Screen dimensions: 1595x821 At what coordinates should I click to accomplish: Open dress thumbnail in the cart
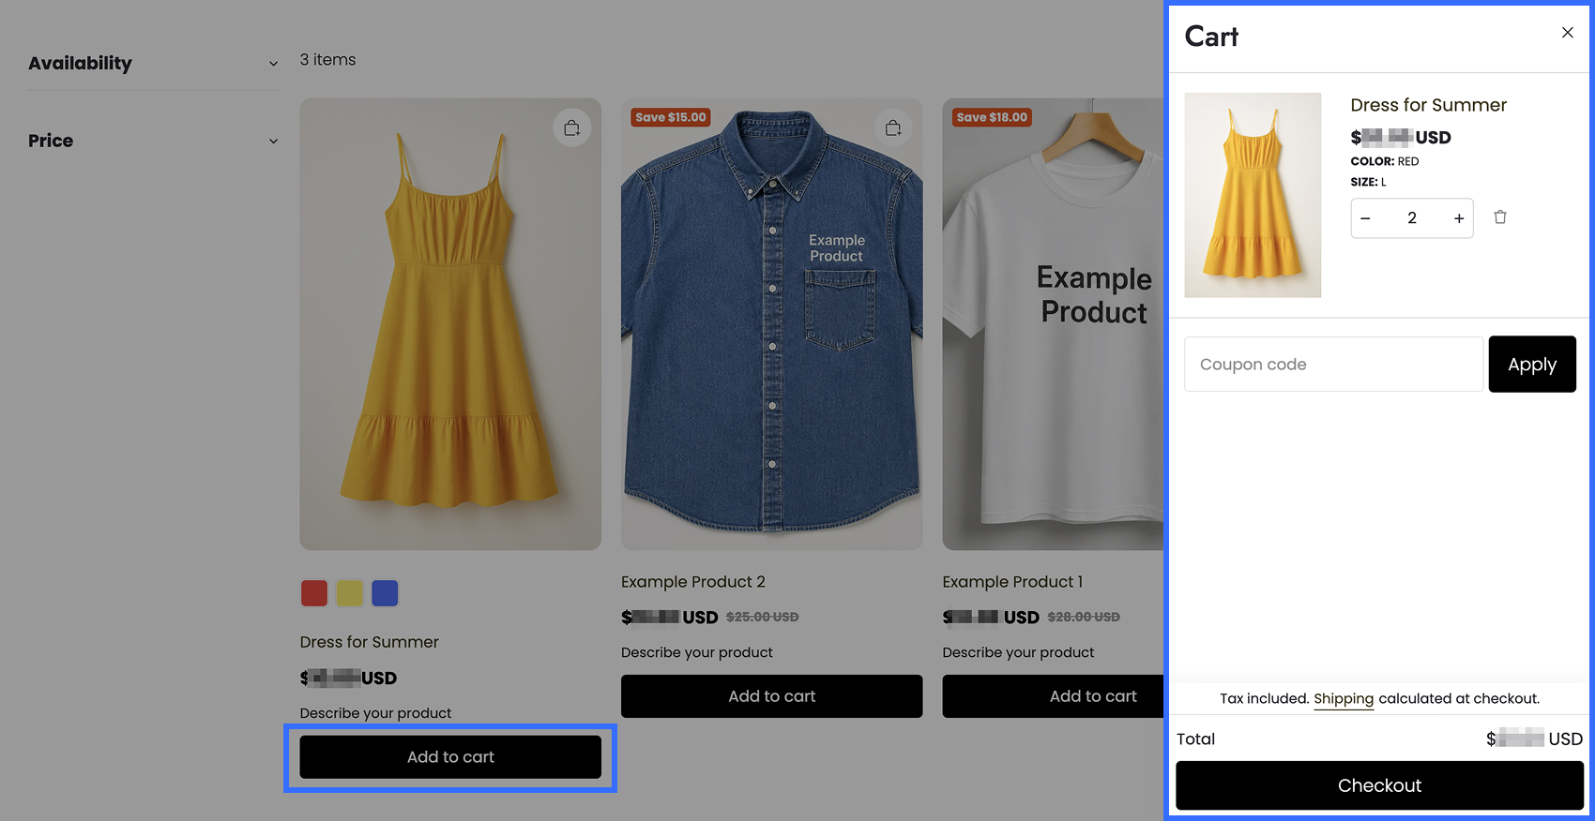[x=1253, y=195]
